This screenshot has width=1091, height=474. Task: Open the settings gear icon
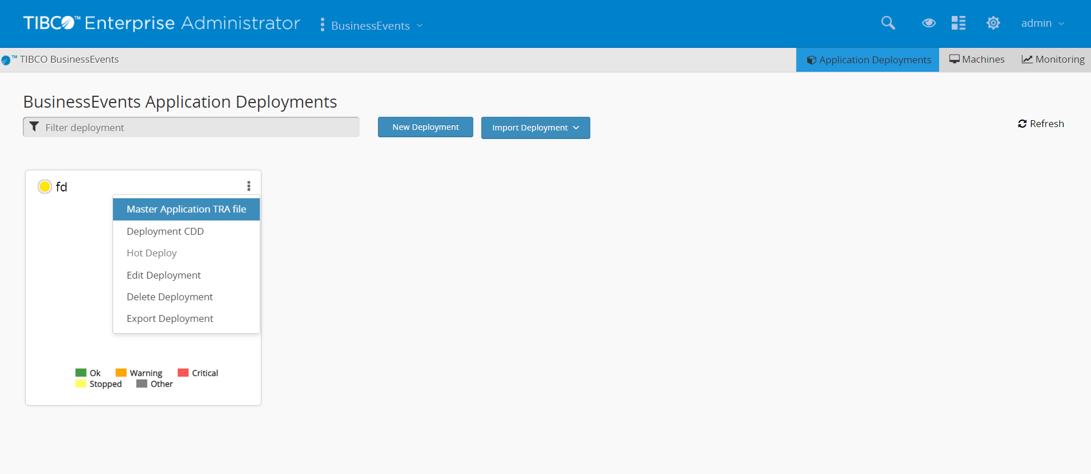(993, 23)
